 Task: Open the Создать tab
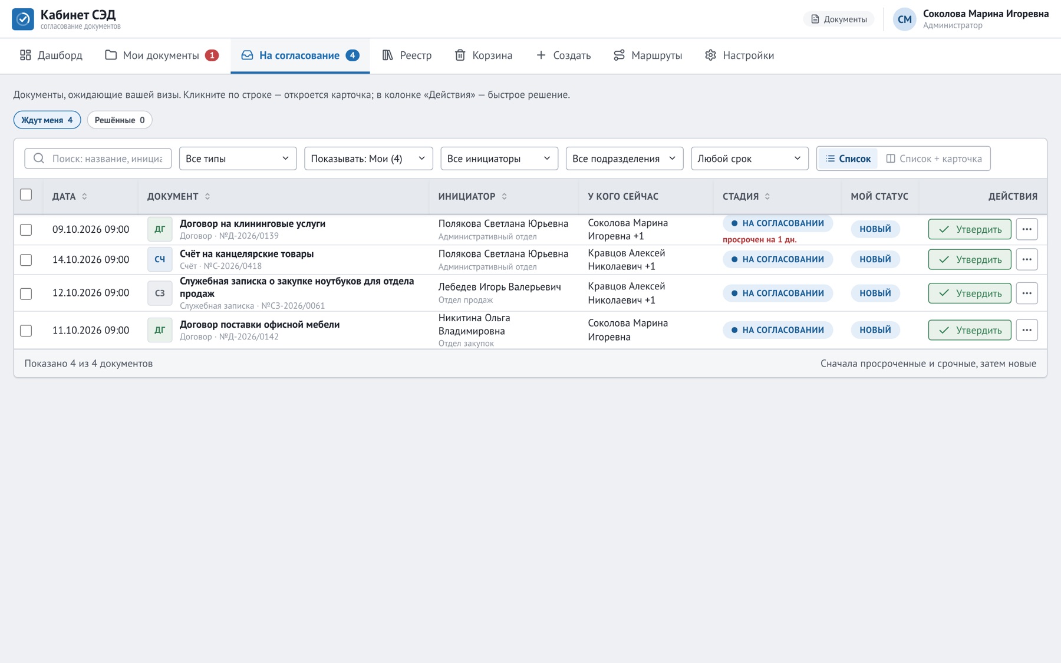click(x=564, y=55)
